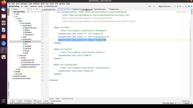Collapse all in the Project panel

point(33,9)
